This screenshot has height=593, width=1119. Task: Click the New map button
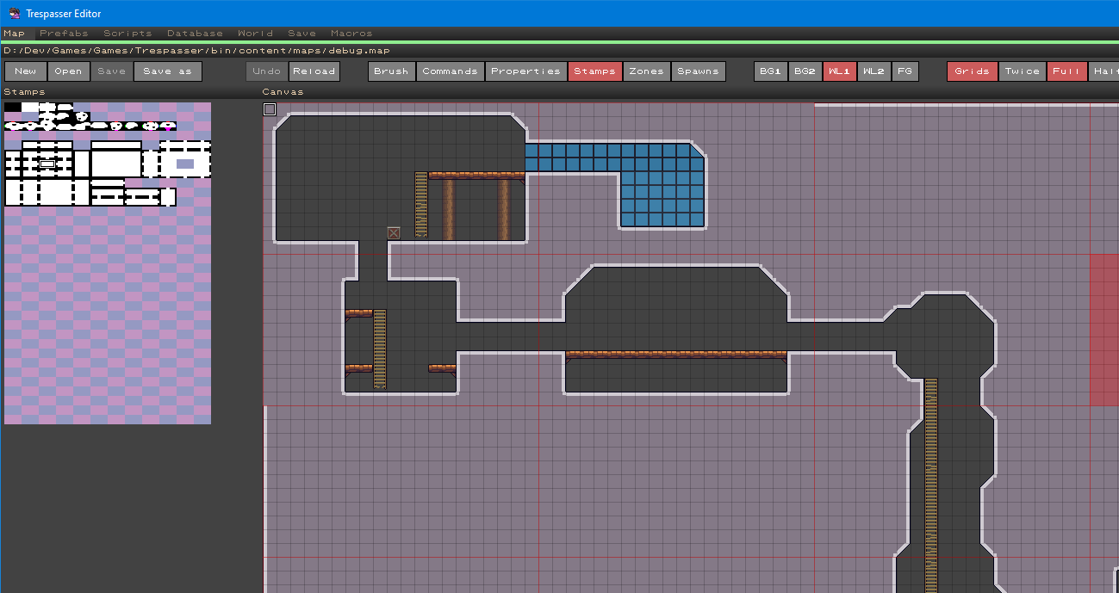(x=26, y=71)
